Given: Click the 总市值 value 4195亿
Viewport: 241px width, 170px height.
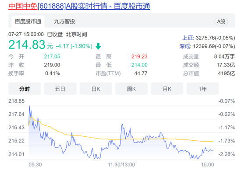Looking at the screenshot, I should tap(227, 73).
